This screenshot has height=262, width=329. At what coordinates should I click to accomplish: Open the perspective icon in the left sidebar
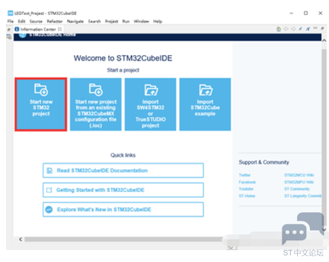[9, 37]
